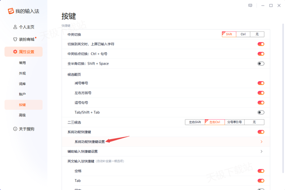
Task: Switch to the 外观 tab
Action: (22, 73)
